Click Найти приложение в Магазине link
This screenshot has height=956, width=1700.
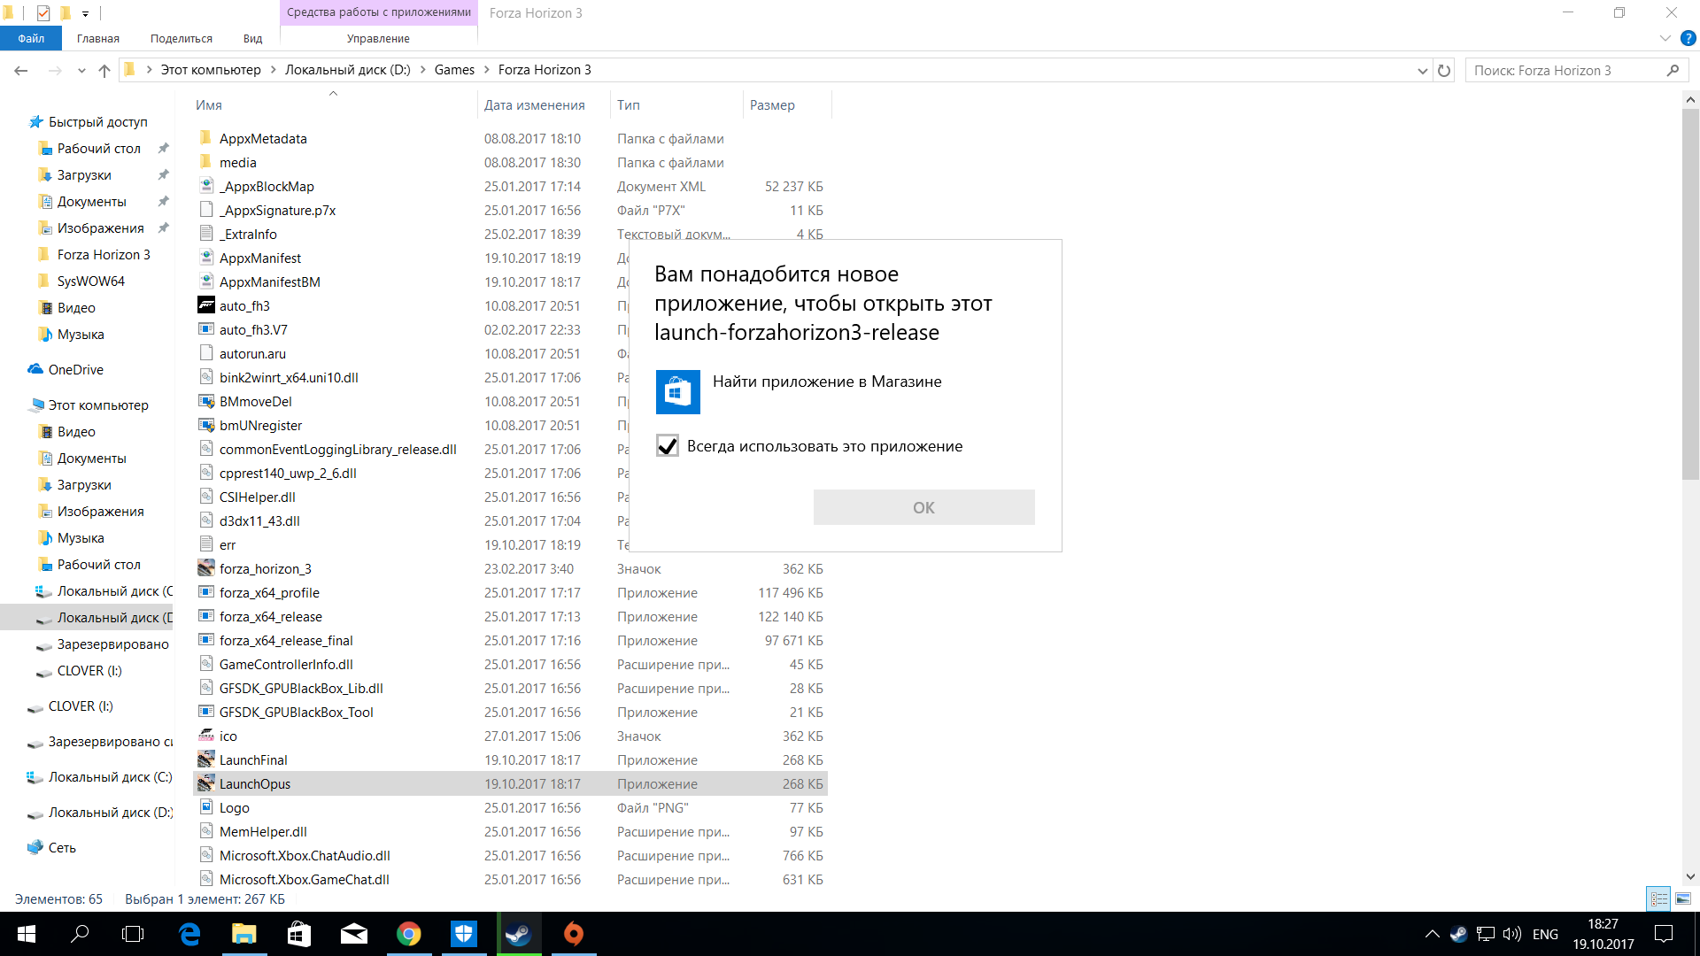[x=826, y=382]
